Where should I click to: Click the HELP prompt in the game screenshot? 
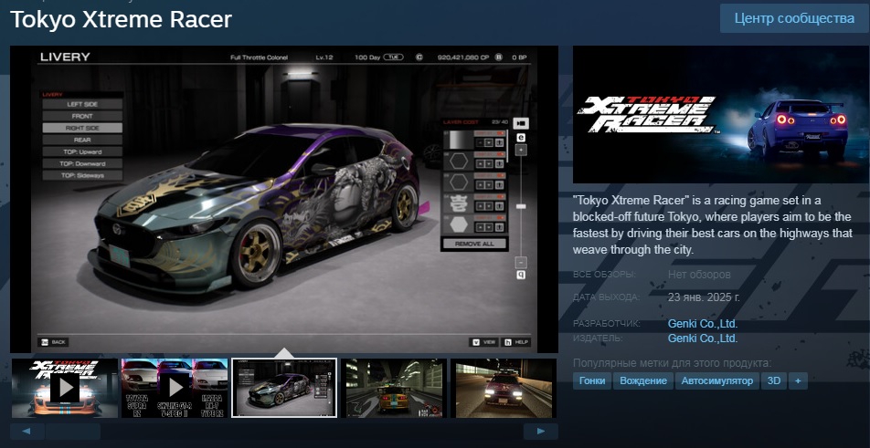click(x=515, y=342)
